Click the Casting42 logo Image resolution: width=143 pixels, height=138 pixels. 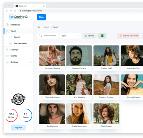point(18,17)
